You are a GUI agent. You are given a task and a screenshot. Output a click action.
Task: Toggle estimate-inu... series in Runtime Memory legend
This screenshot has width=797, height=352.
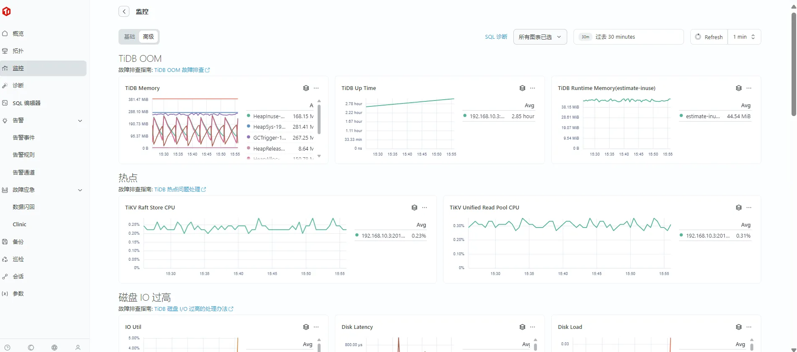[715, 116]
